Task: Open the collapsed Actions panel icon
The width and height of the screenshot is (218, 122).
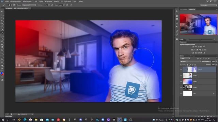Action: tap(177, 11)
